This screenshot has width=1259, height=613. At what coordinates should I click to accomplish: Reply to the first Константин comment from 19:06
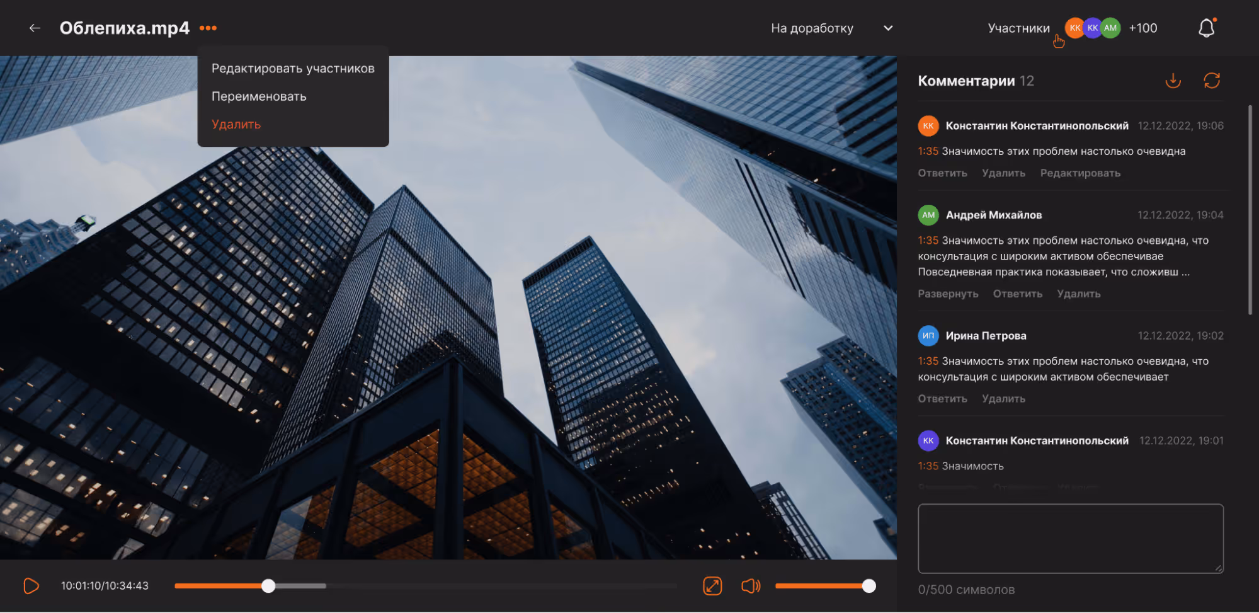(942, 173)
